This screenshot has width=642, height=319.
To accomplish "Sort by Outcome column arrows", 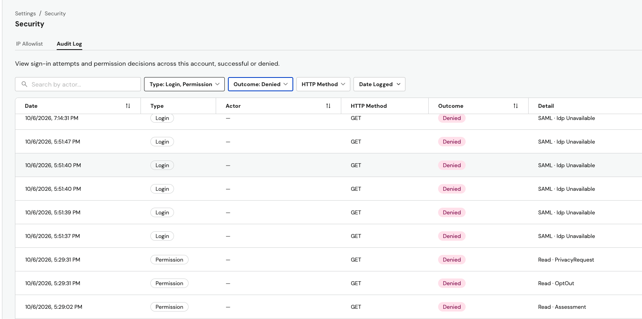I will (x=516, y=106).
